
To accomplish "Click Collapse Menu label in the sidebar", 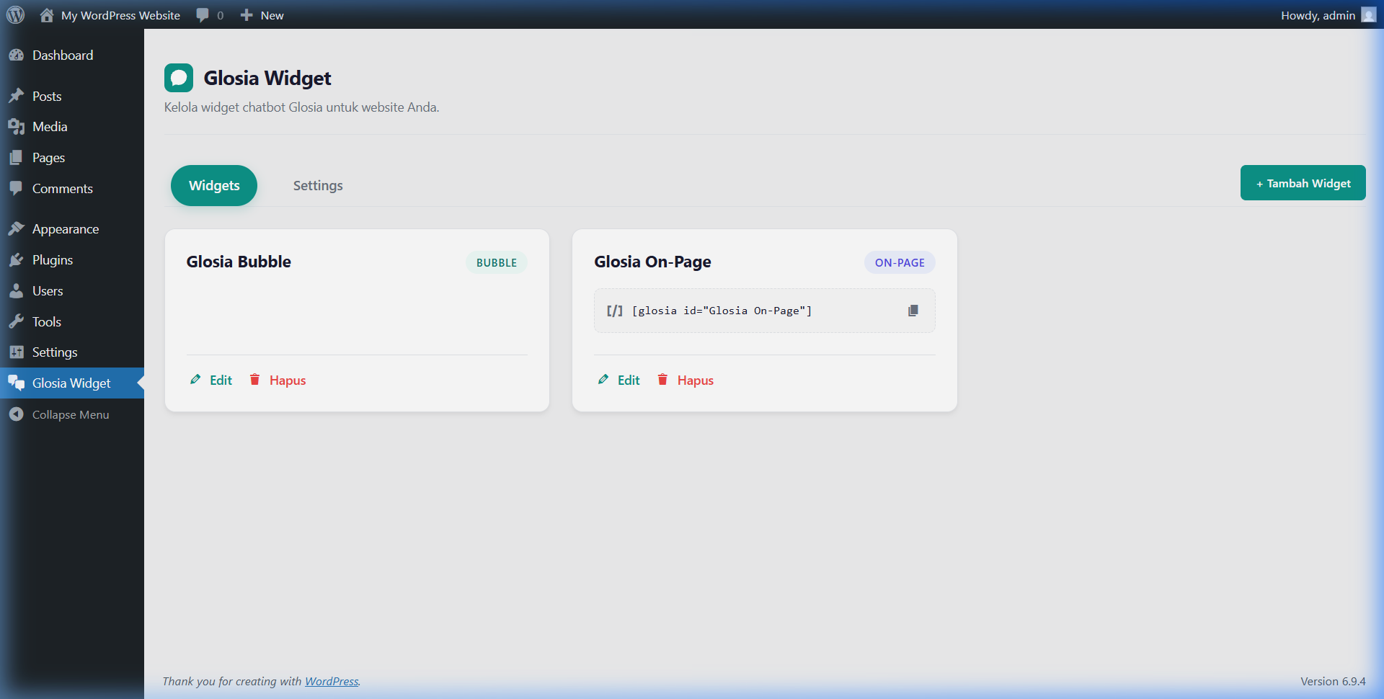I will coord(71,415).
